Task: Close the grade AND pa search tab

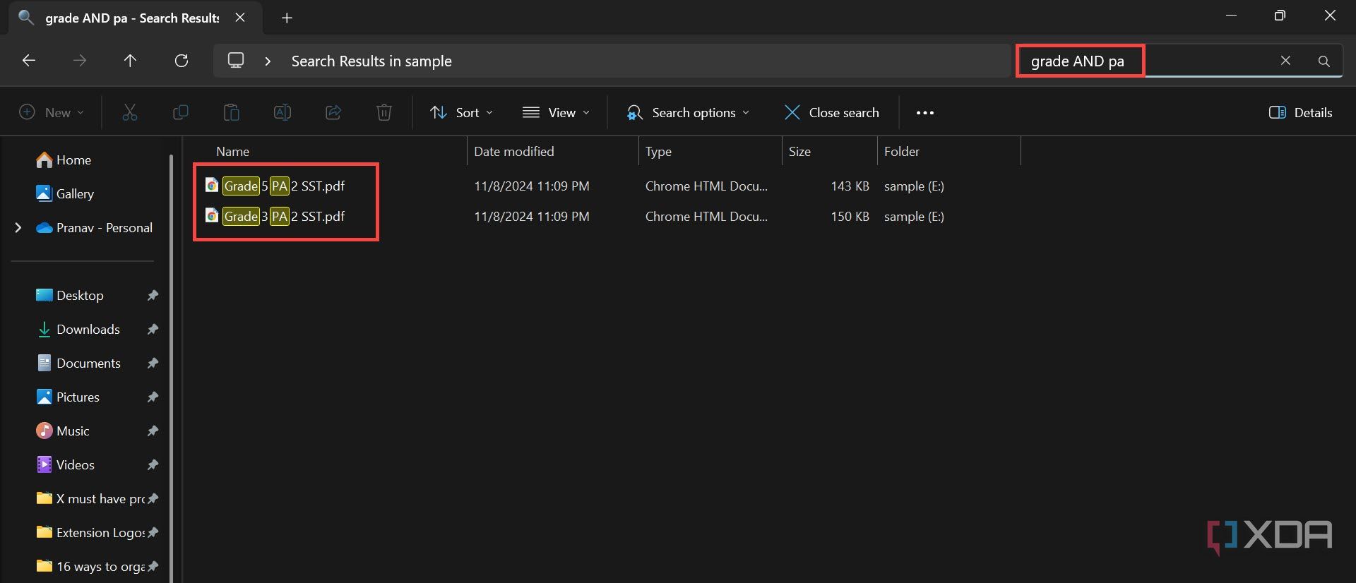Action: click(x=240, y=18)
